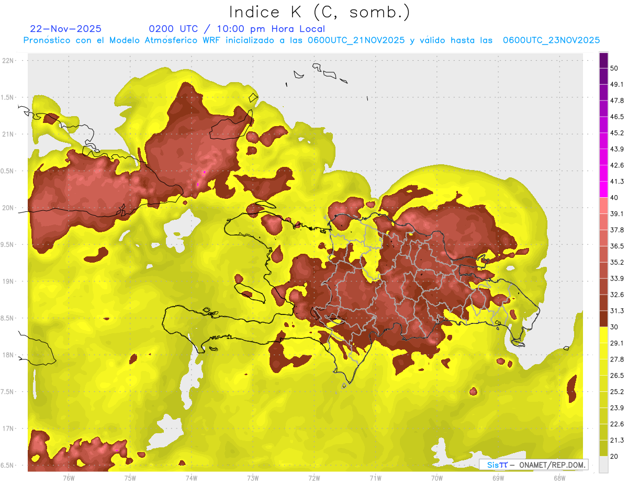Click the "17N" latitude axis label
Viewport: 628px width, 485px height.
coord(8,428)
